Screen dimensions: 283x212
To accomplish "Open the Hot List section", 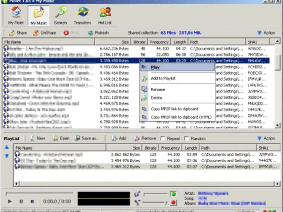I will [x=105, y=16].
